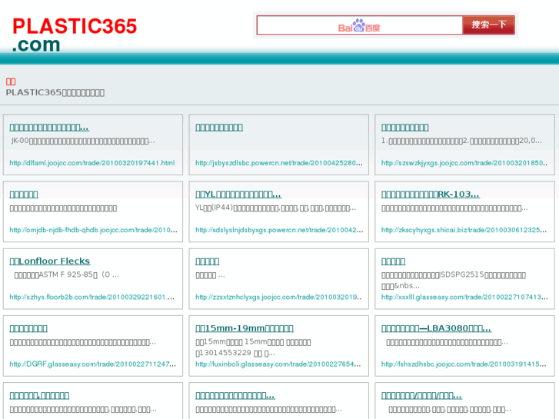Open title link above the JK-00 description
This screenshot has width=559, height=419.
[49, 128]
